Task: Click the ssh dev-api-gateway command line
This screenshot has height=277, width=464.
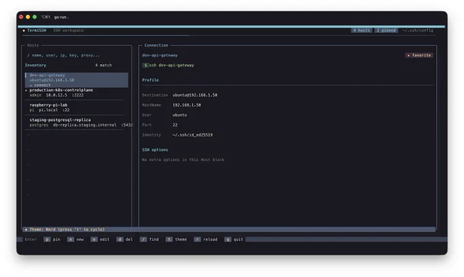Action: pyautogui.click(x=168, y=65)
